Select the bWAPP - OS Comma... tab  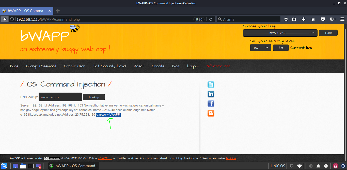(27, 11)
